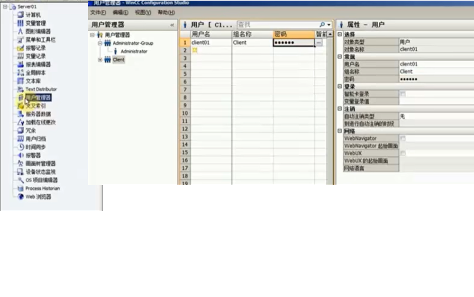Collapse the 用户管理器 navigation pane with «
The height and width of the screenshot is (297, 474).
[172, 25]
